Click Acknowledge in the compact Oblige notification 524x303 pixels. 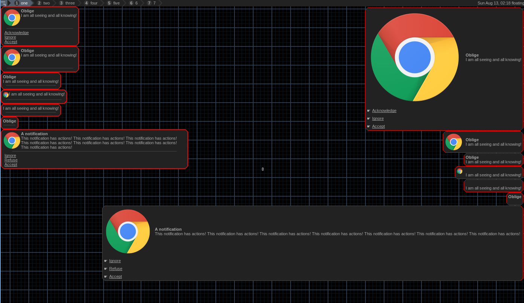[x=16, y=33]
